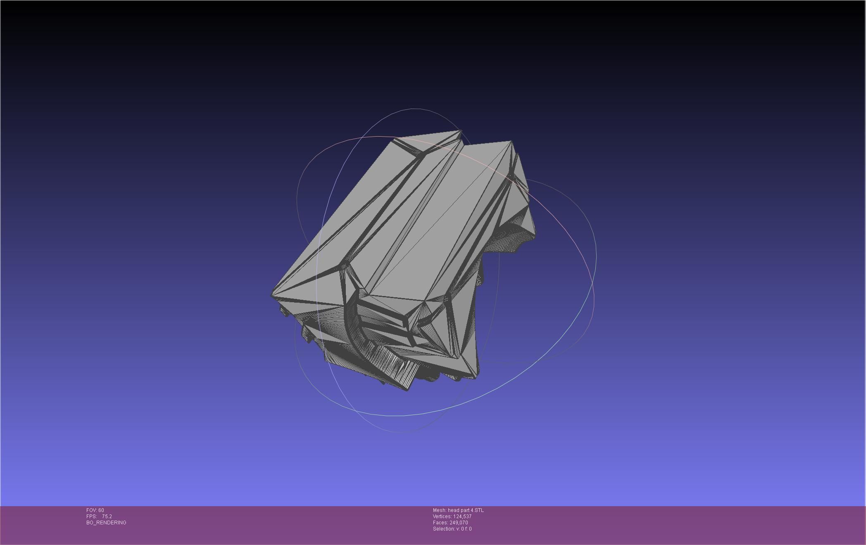Click the FOV: 60 status text

95,510
